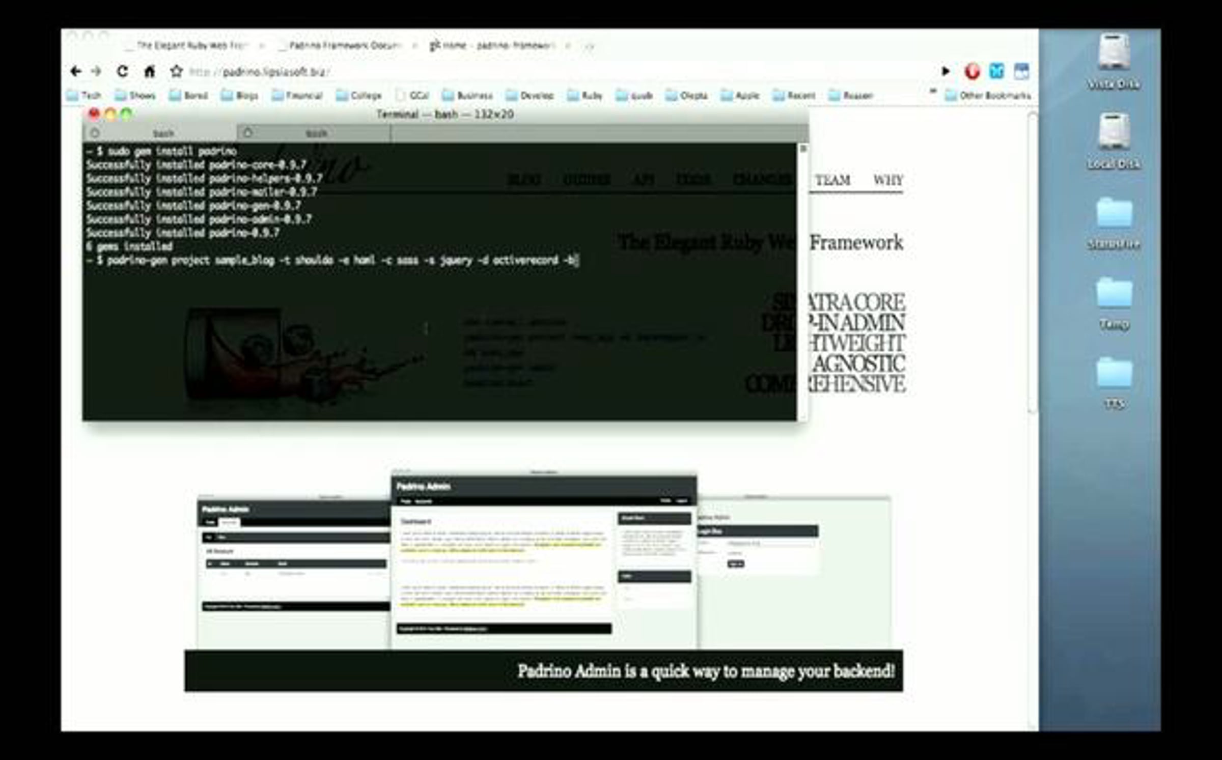Close the Home padrino-framework tab
Screen dimensions: 1222x760
click(x=568, y=46)
